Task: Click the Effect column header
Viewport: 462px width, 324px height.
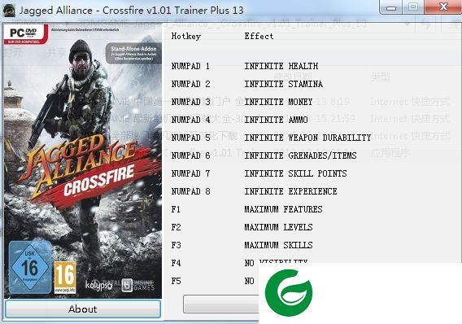Action: [259, 37]
